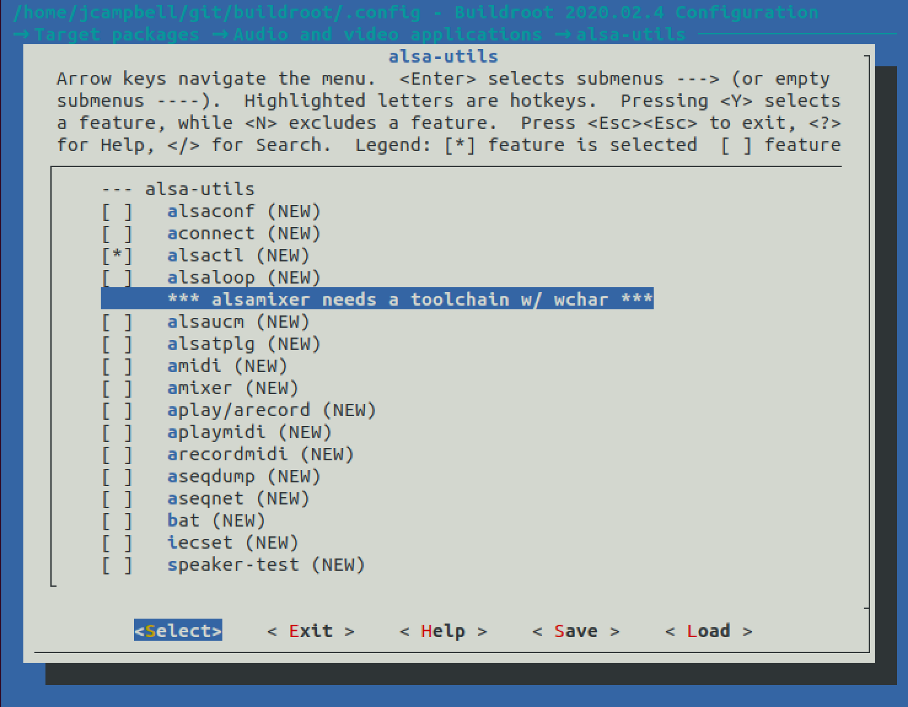The height and width of the screenshot is (707, 908).
Task: Click 'Audio and video applications' breadcrumb
Action: click(387, 34)
